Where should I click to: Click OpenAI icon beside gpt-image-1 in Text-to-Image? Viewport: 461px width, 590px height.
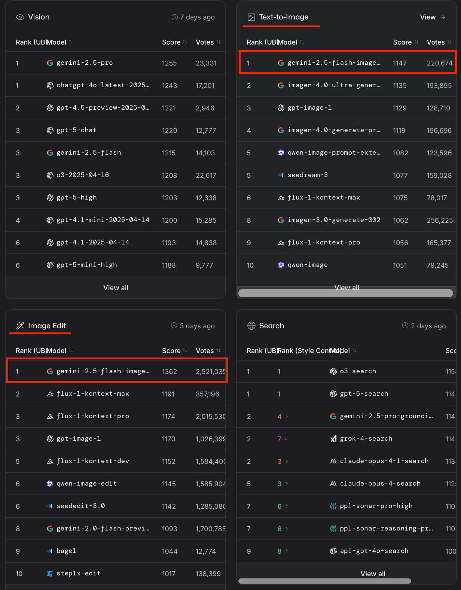[281, 108]
